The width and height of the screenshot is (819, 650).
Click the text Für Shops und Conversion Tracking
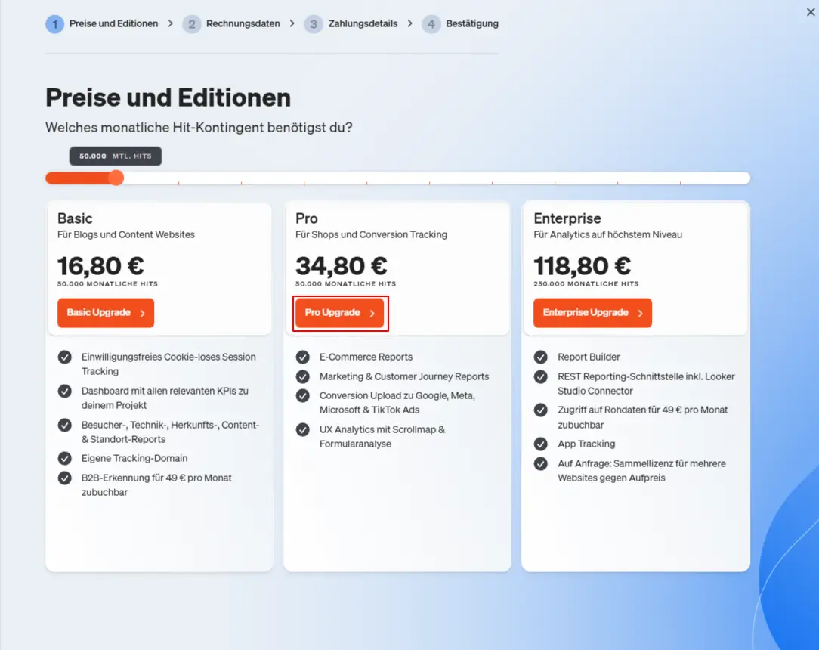[x=372, y=234]
